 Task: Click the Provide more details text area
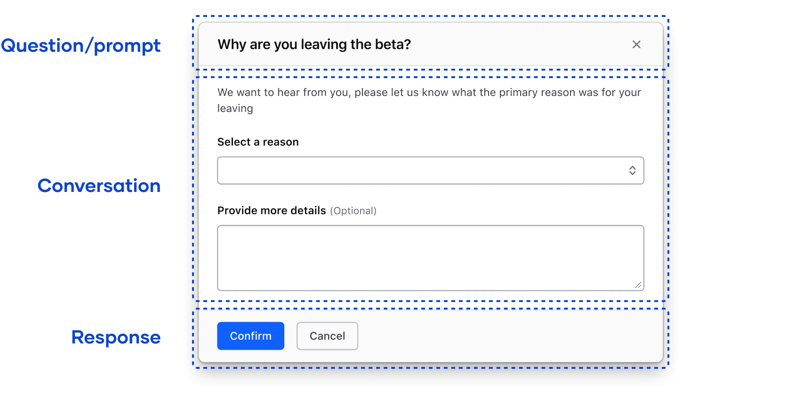431,258
